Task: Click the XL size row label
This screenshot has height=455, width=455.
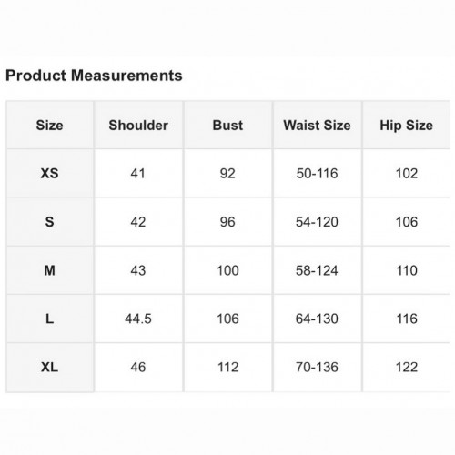Action: tap(50, 367)
